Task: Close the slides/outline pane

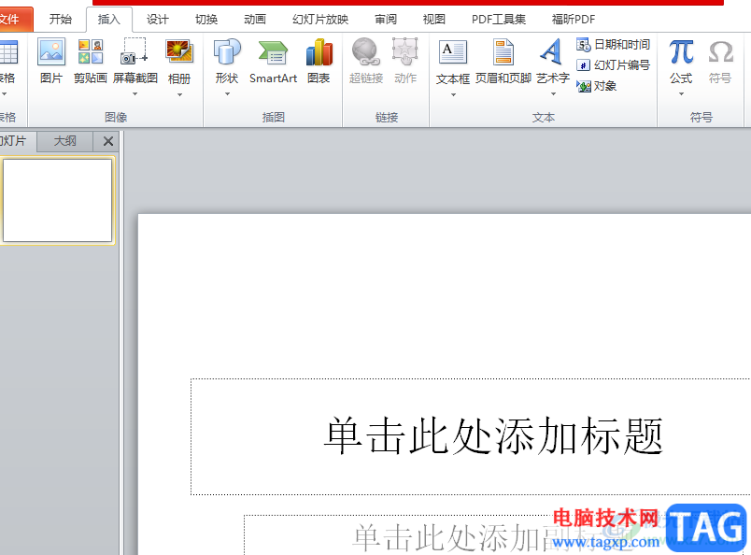Action: pyautogui.click(x=108, y=141)
